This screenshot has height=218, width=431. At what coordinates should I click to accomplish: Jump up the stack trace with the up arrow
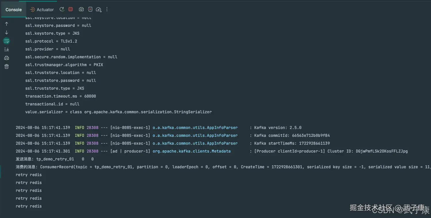[x=7, y=24]
